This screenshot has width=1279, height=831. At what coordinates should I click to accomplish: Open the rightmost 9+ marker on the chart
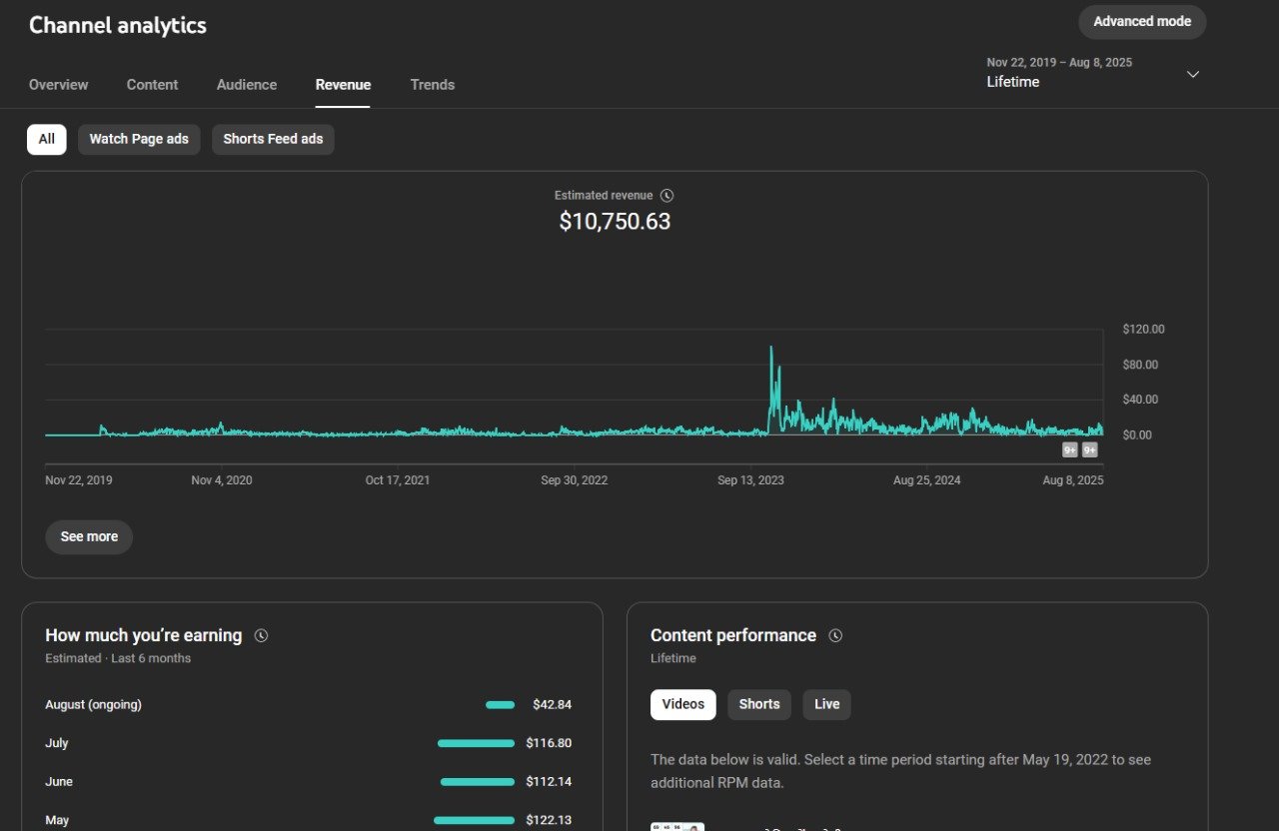[x=1090, y=450]
